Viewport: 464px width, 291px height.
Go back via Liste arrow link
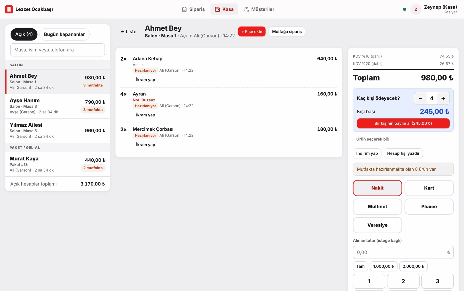click(128, 31)
